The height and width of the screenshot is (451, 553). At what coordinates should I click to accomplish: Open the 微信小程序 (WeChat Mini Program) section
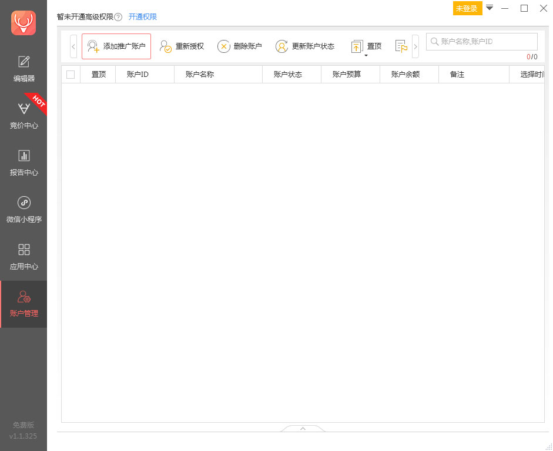point(24,210)
